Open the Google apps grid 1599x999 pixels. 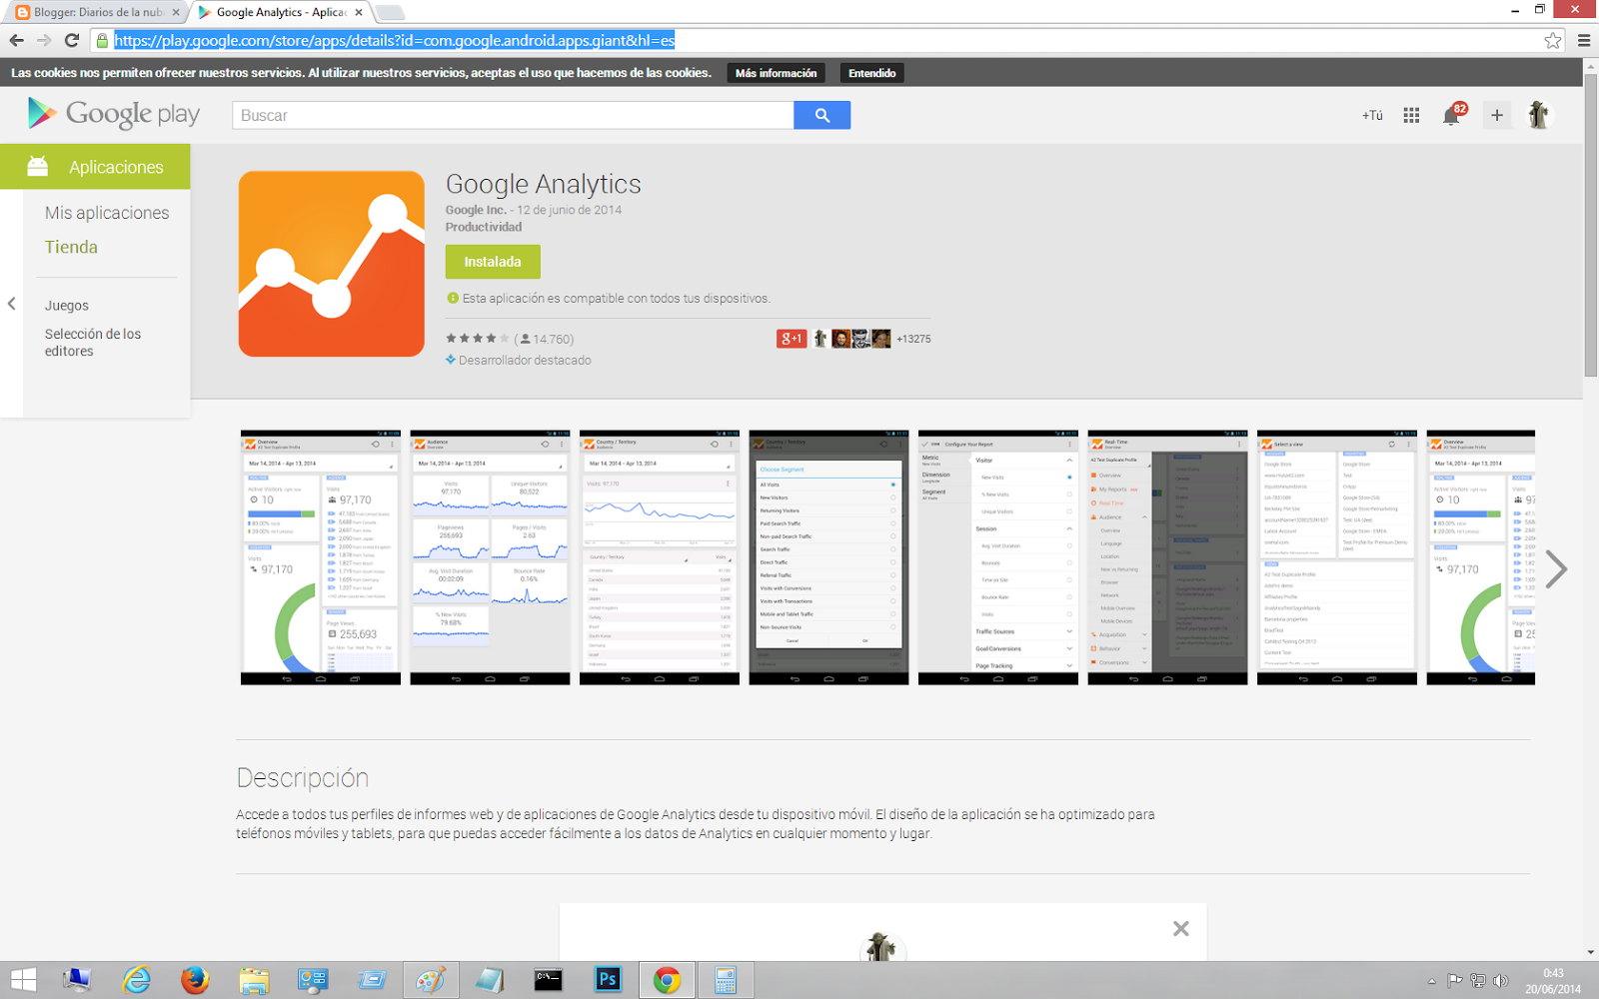[x=1411, y=115]
